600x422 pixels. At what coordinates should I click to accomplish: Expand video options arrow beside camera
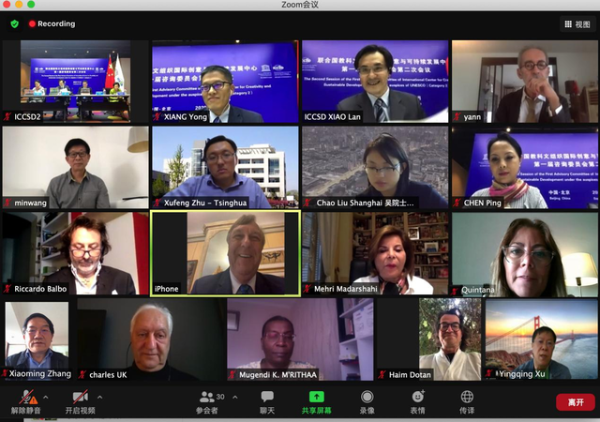click(99, 398)
